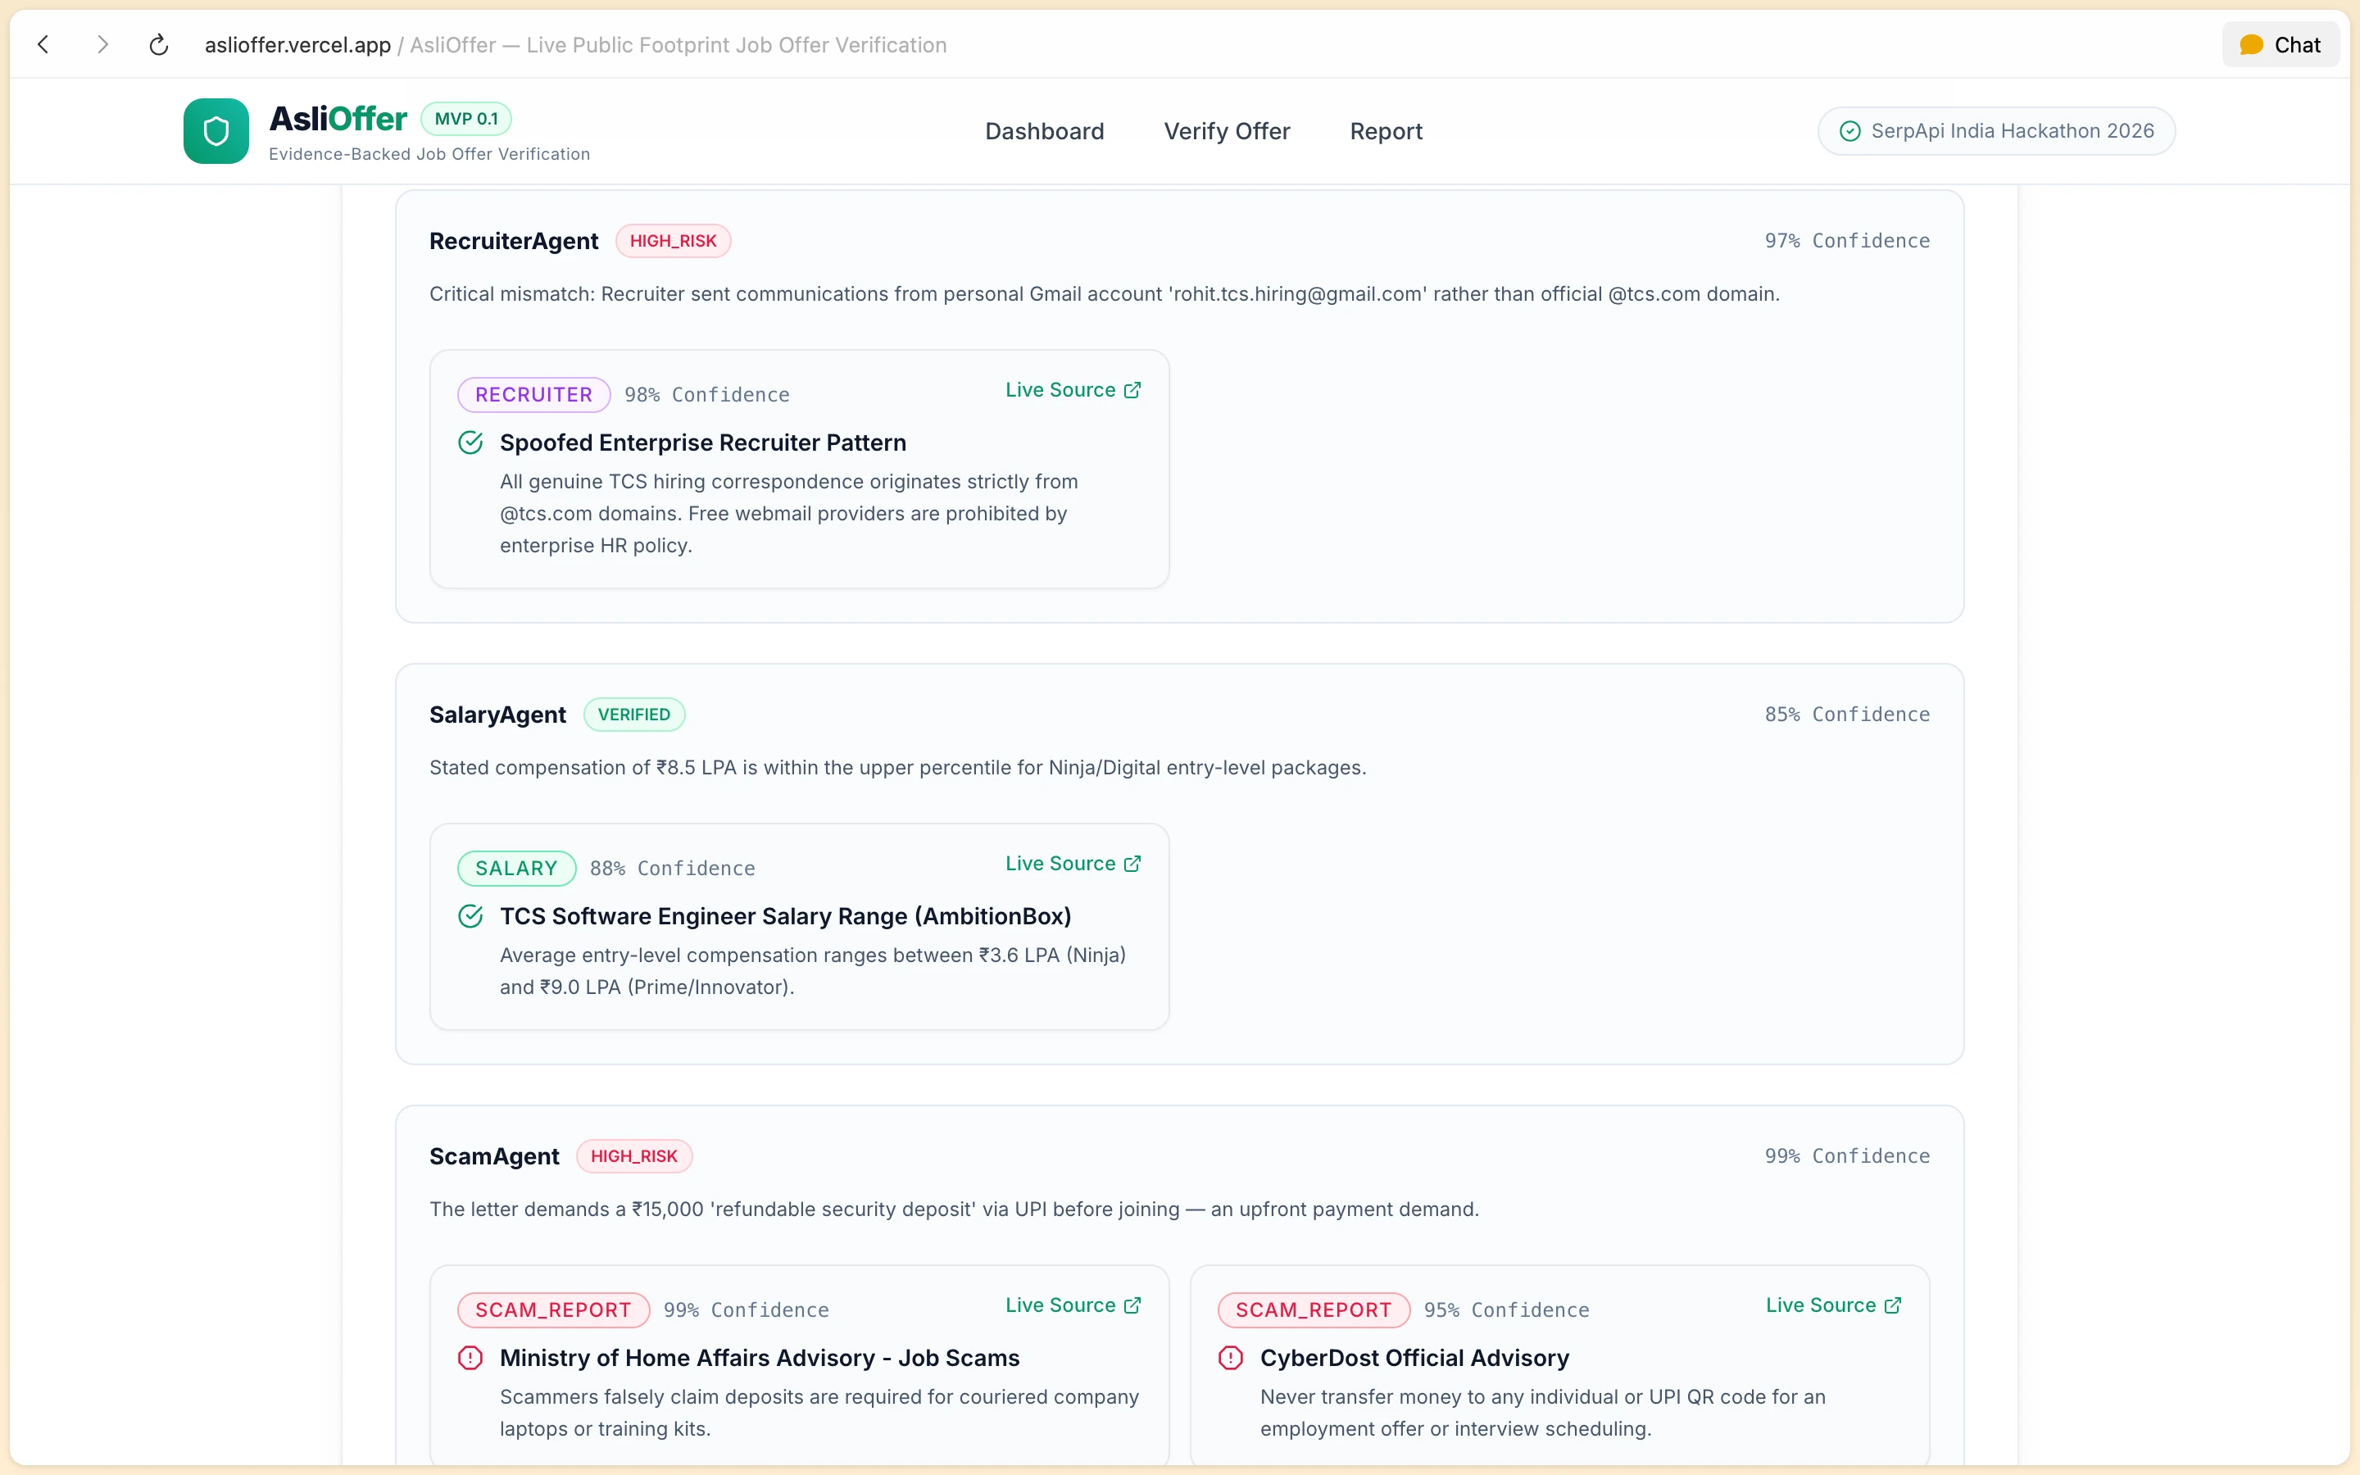Click the RecruiterAgent heading
This screenshot has width=2360, height=1475.
coord(514,241)
